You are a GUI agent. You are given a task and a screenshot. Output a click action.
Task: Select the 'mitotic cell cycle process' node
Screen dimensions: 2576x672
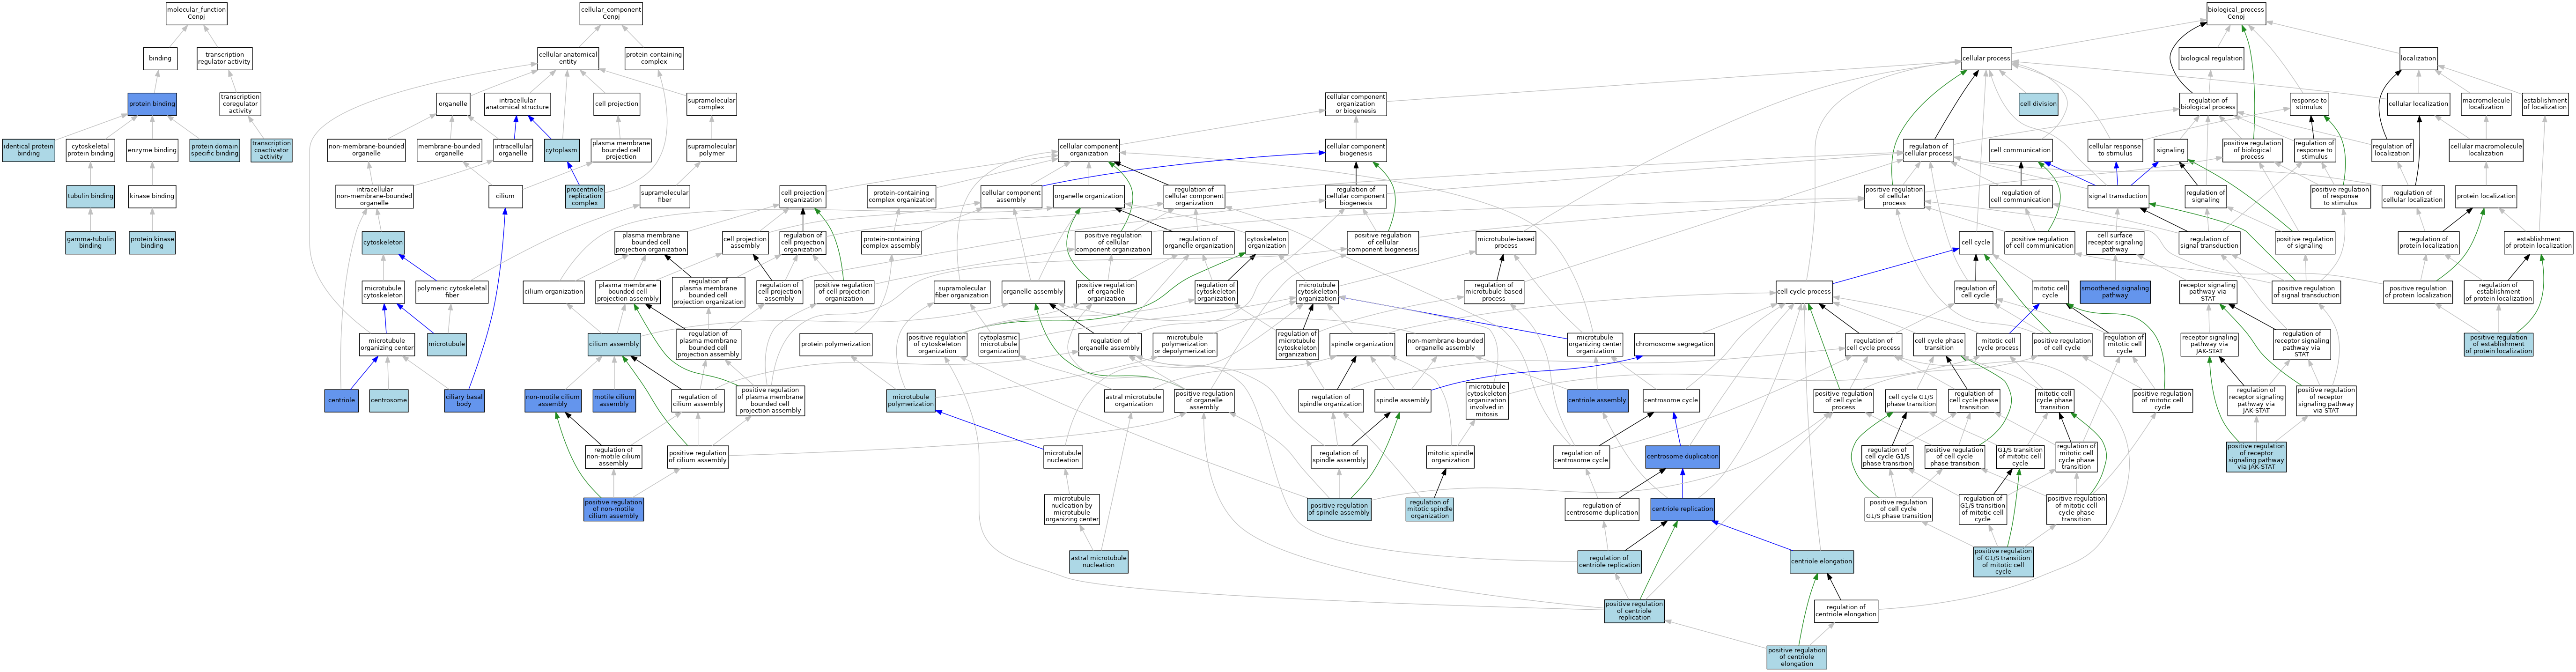coord(1998,344)
